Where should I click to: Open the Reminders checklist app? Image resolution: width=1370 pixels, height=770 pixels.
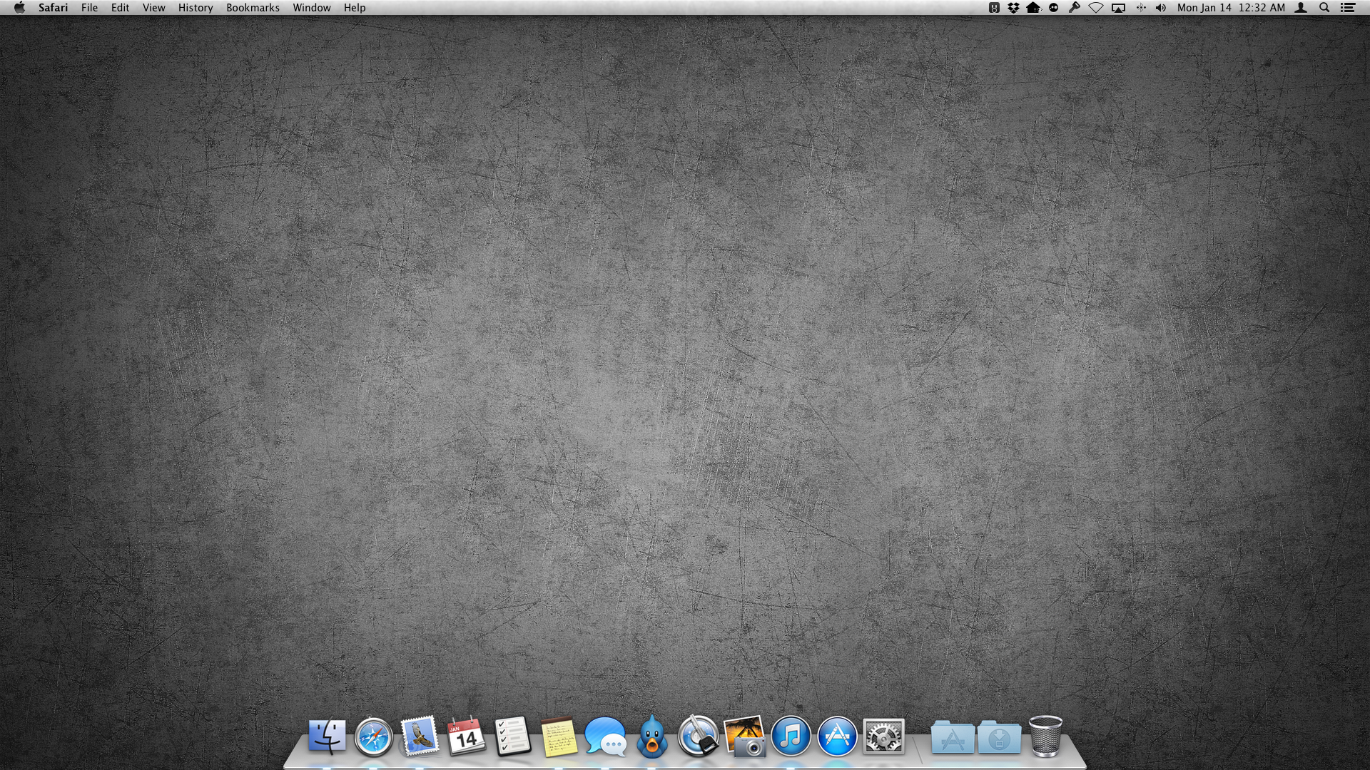point(512,736)
